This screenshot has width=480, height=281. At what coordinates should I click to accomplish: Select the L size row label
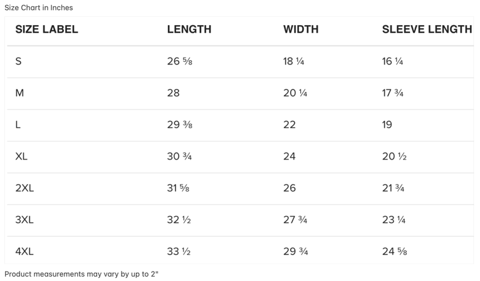tap(18, 125)
